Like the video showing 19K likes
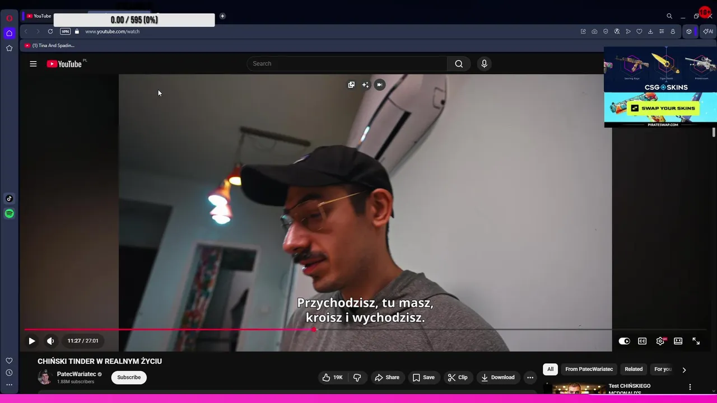The image size is (717, 403). pos(332,377)
